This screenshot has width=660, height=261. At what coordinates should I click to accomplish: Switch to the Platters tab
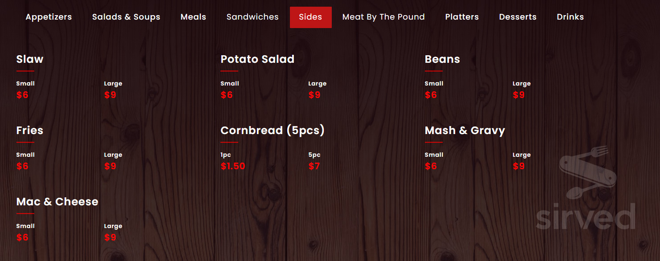462,17
